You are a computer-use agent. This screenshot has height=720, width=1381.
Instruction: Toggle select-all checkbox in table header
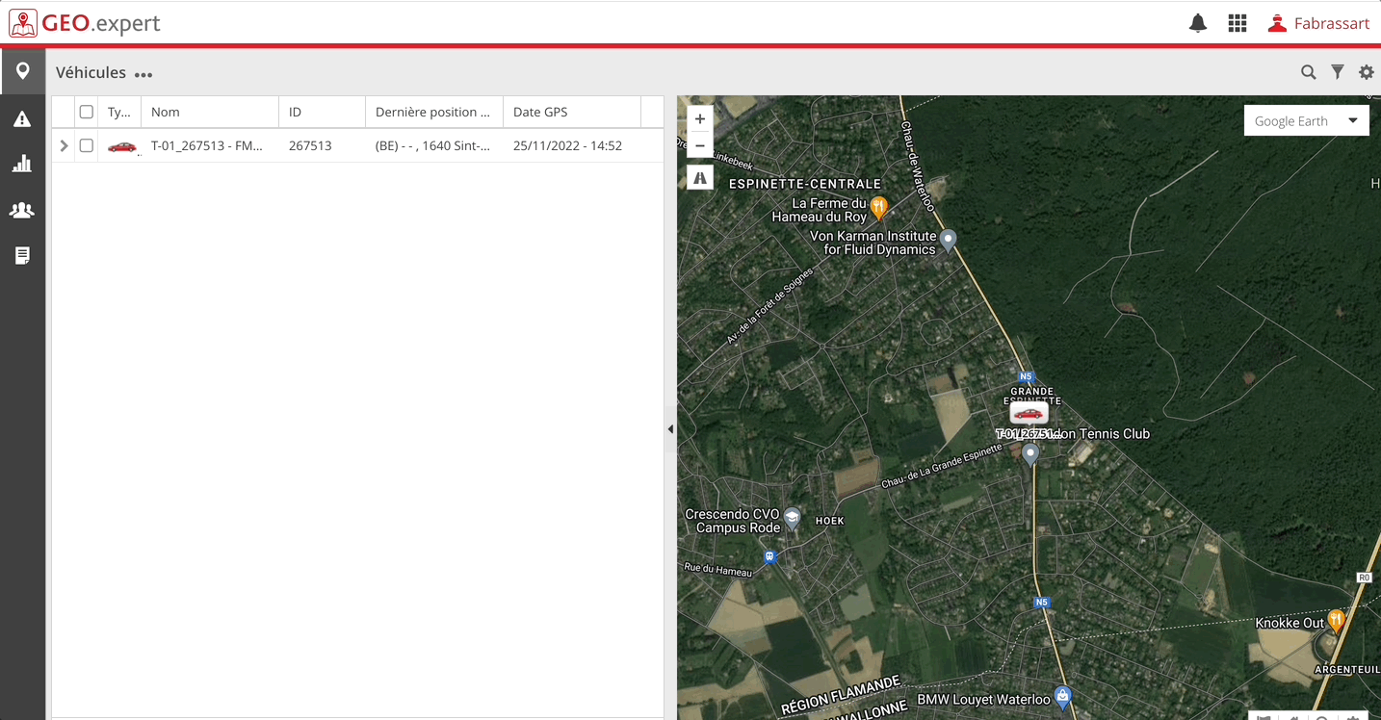point(87,112)
